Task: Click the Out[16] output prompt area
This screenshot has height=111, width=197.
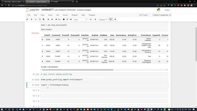Action: [36, 33]
